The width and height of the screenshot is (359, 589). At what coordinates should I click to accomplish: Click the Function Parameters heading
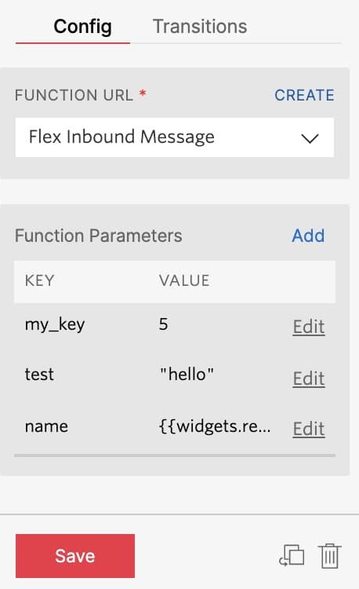tap(99, 236)
